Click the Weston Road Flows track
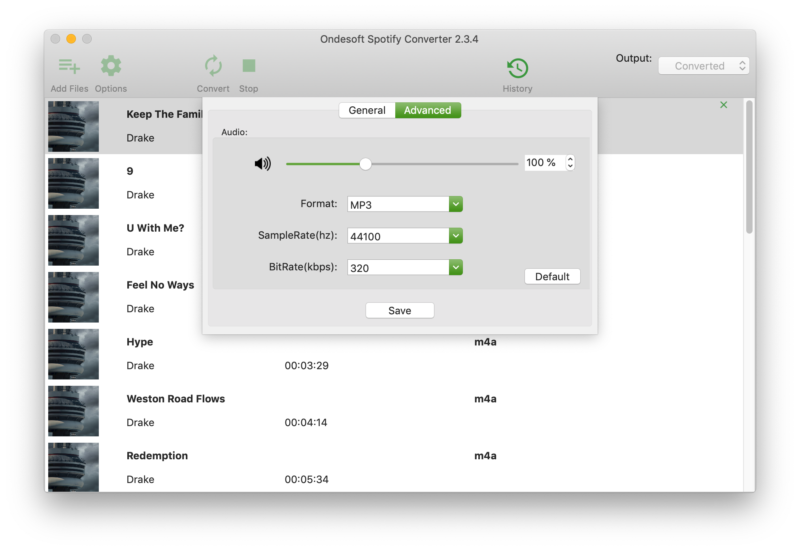 click(176, 398)
